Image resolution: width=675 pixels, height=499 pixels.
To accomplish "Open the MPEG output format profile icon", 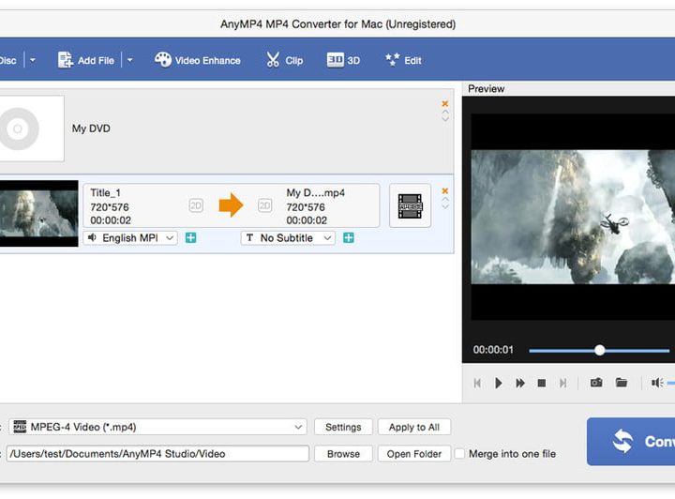I will [x=411, y=205].
